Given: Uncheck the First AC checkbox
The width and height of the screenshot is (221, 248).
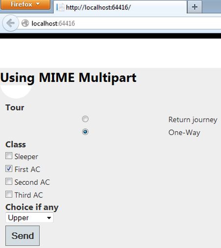Looking at the screenshot, I should pos(9,169).
